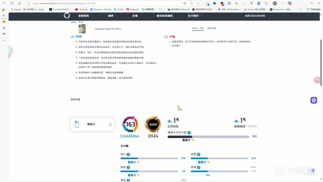Click the chevron on the 摄像头 card
The image size is (323, 182).
[110, 124]
